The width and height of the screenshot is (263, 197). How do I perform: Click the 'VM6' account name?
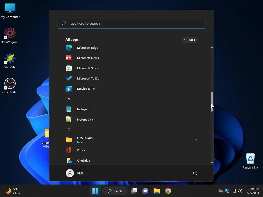[x=80, y=173]
